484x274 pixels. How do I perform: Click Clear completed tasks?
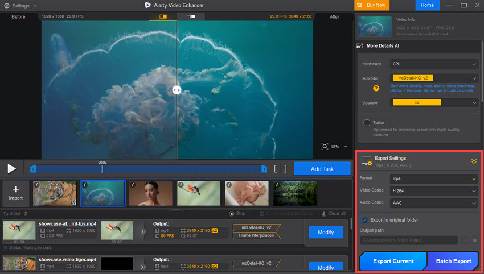click(286, 214)
